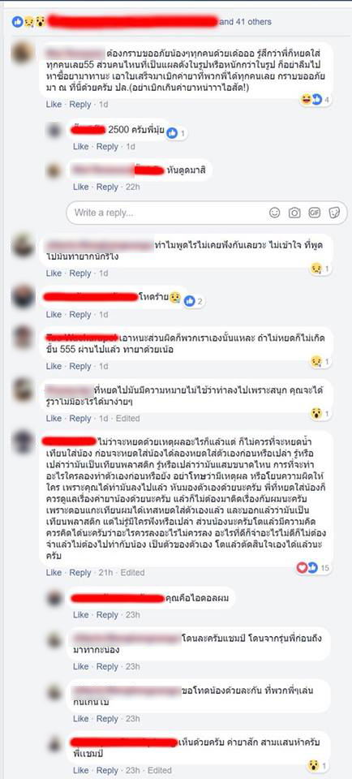Image resolution: width=352 pixels, height=779 pixels.
Task: Show edit history via 'Edited' on 21h comment
Action: tap(132, 572)
